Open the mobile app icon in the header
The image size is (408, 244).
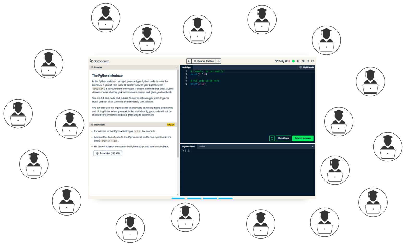(298, 61)
